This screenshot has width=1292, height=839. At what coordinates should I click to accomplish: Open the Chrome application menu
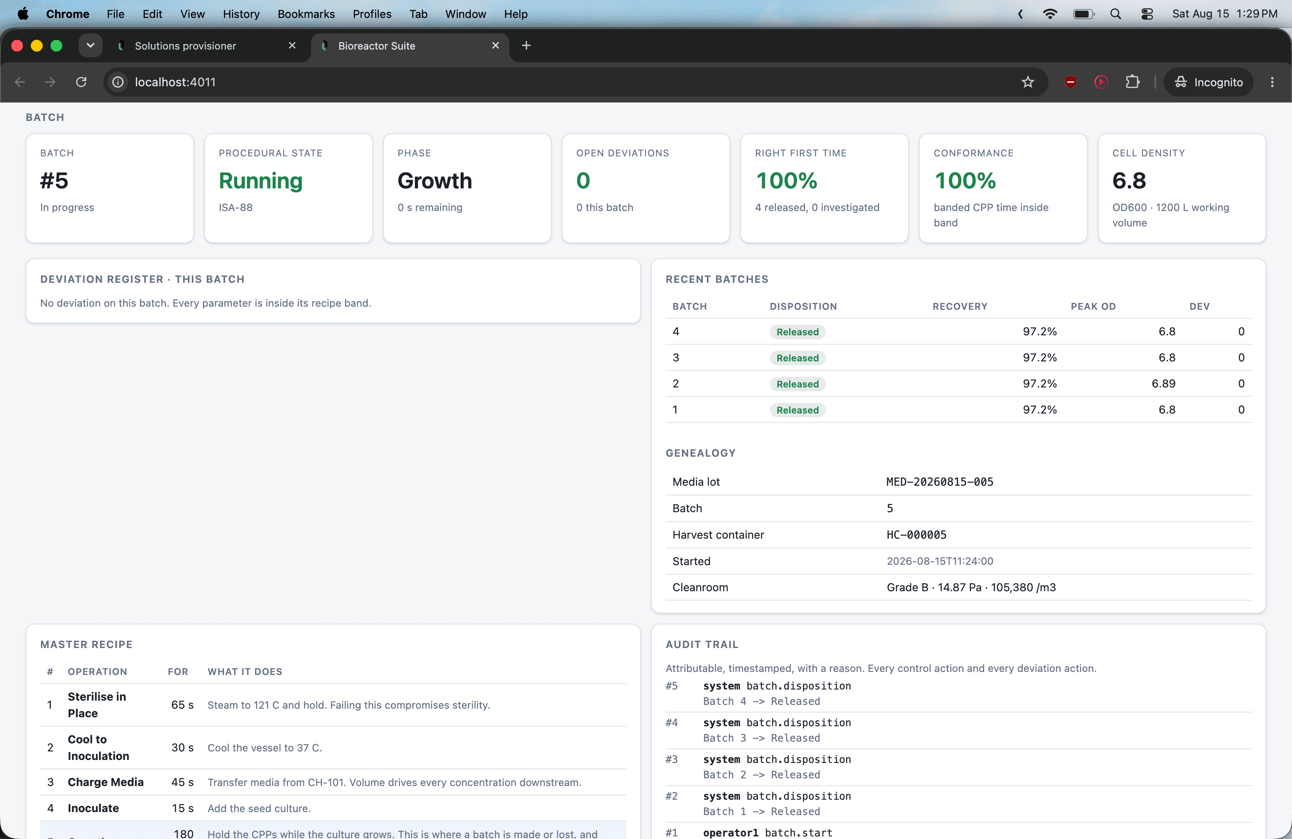tap(68, 14)
